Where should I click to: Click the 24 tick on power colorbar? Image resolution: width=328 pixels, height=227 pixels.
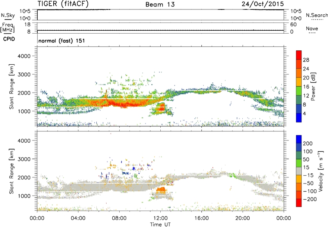tap(306, 69)
